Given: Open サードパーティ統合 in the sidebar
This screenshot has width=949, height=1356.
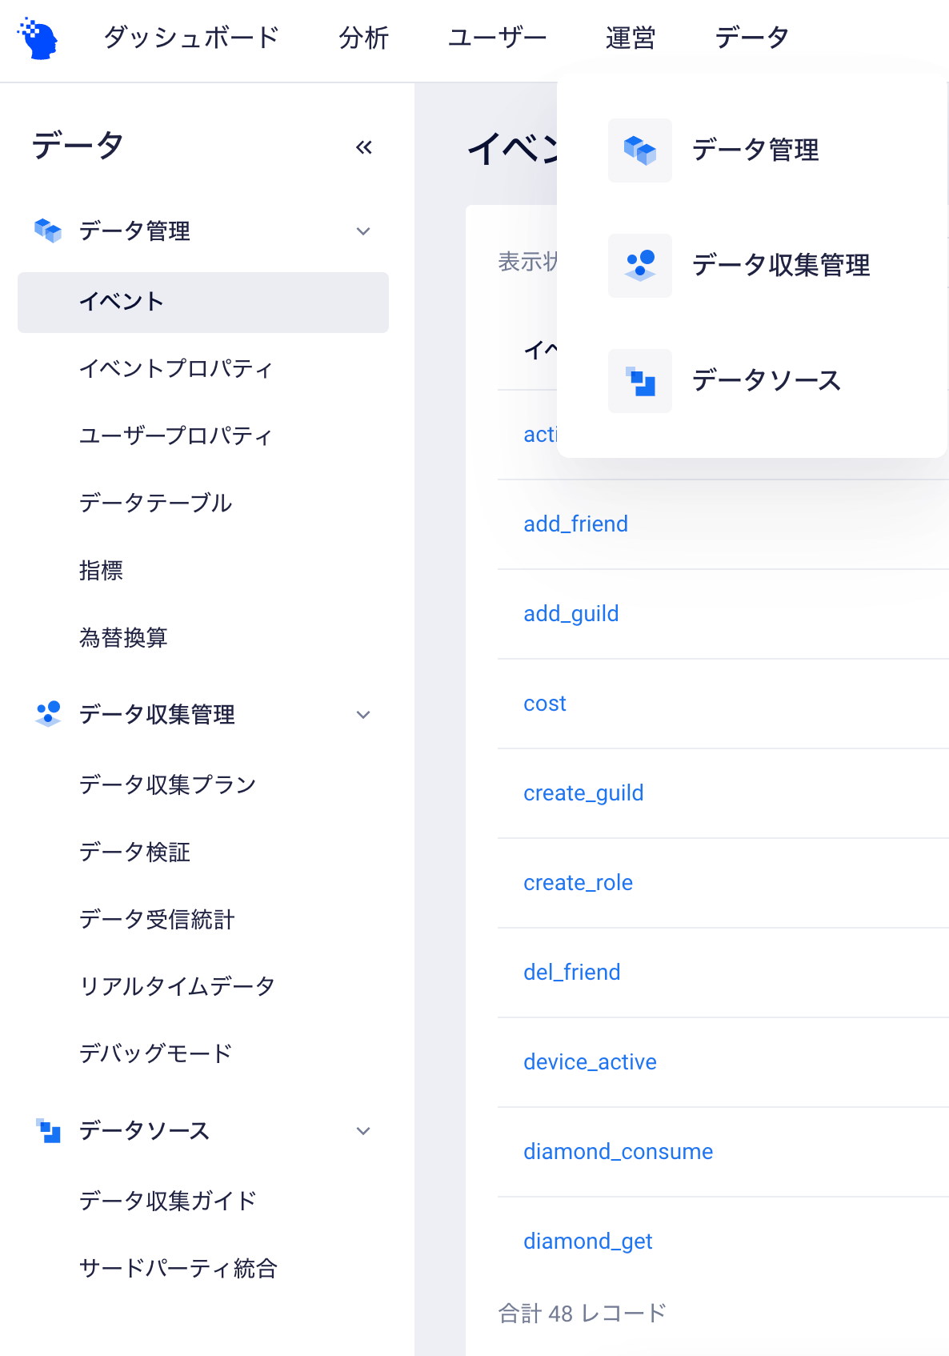Looking at the screenshot, I should click(178, 1268).
